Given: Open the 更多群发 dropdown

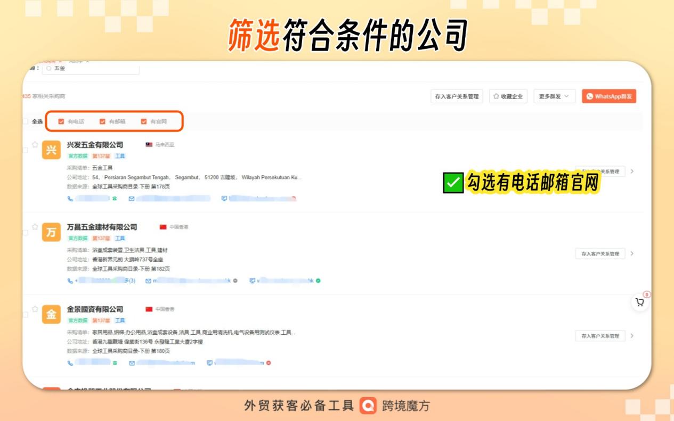Looking at the screenshot, I should point(554,96).
